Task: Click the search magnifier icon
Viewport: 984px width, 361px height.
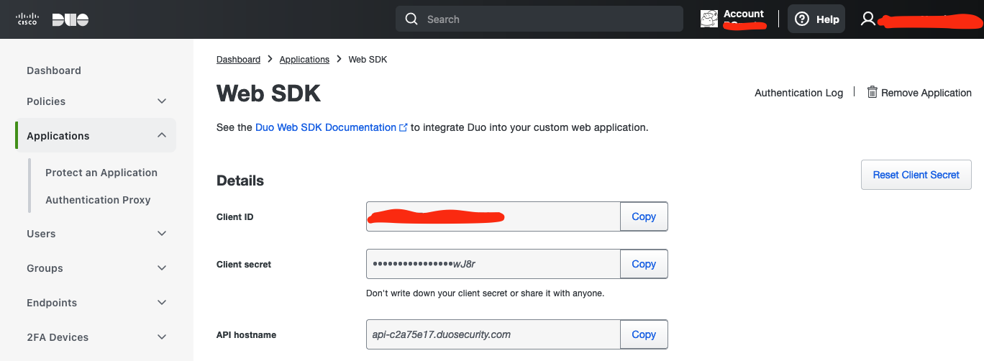Action: 411,19
